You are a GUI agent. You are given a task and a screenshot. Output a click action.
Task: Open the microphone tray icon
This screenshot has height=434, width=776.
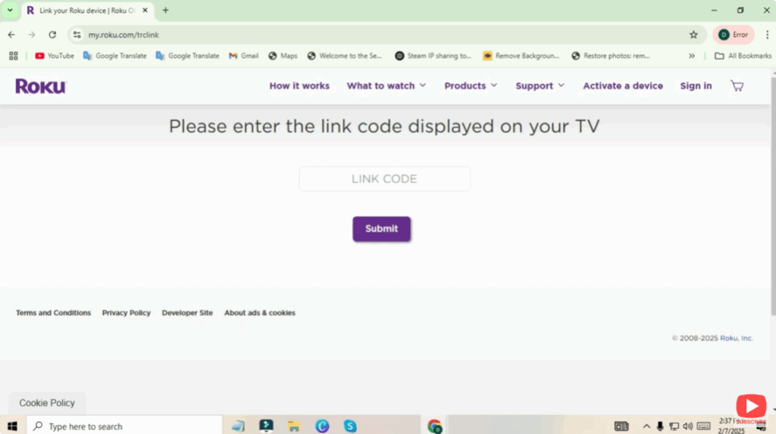click(660, 426)
